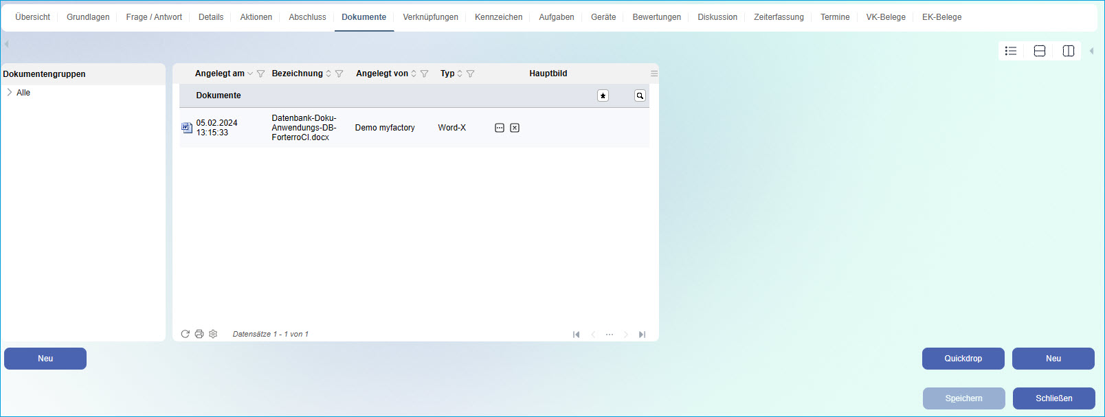Go to previous page of records
1105x417 pixels.
[593, 335]
